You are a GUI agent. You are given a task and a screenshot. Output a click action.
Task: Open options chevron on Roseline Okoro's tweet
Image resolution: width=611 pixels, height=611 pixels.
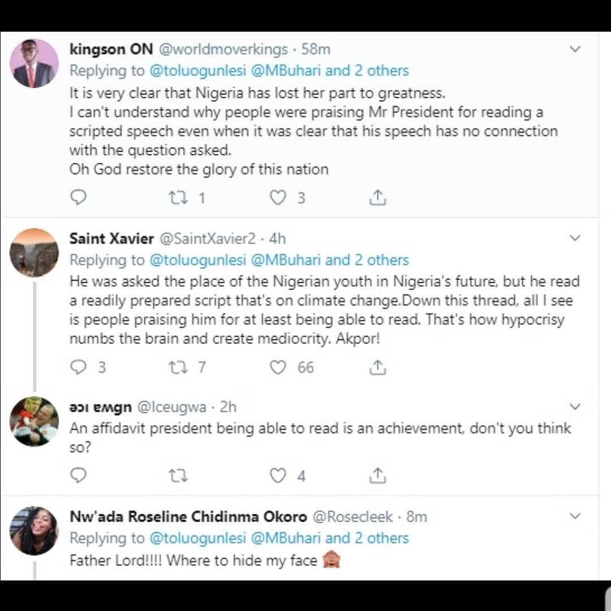pyautogui.click(x=575, y=516)
